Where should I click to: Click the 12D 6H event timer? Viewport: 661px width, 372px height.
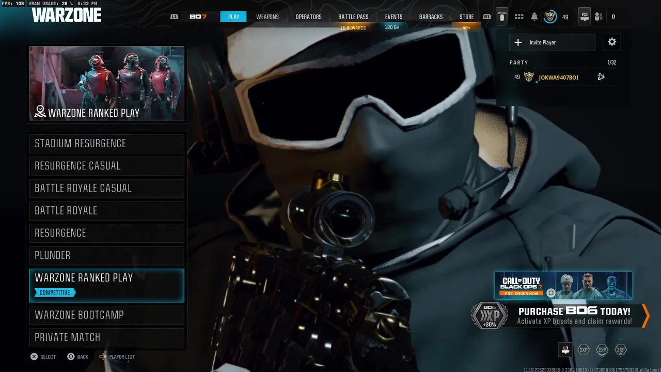click(392, 27)
